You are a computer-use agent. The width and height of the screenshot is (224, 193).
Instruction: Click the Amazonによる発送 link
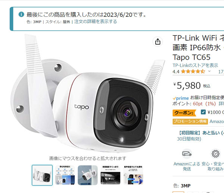[x=187, y=166]
